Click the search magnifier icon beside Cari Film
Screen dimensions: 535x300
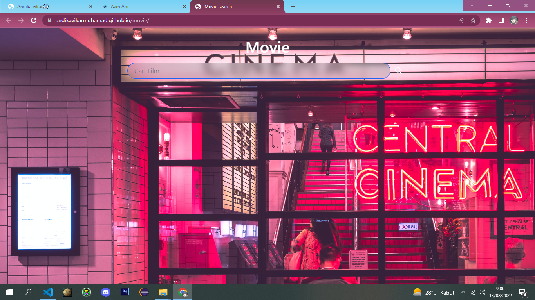coord(398,71)
